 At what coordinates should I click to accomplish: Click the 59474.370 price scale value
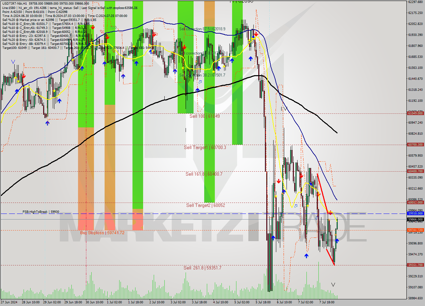point(415,254)
